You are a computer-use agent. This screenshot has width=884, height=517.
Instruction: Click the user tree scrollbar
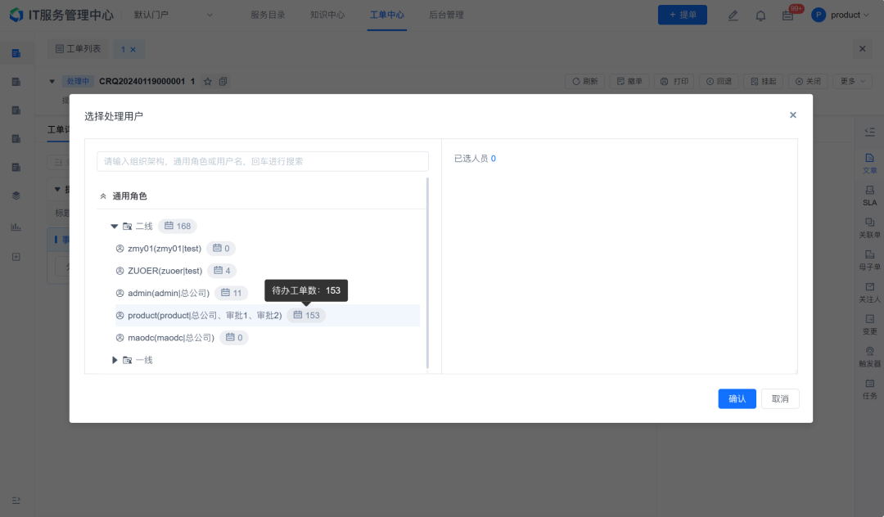427,273
